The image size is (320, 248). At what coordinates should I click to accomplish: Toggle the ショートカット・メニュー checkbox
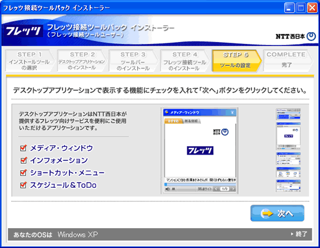[x=23, y=173]
